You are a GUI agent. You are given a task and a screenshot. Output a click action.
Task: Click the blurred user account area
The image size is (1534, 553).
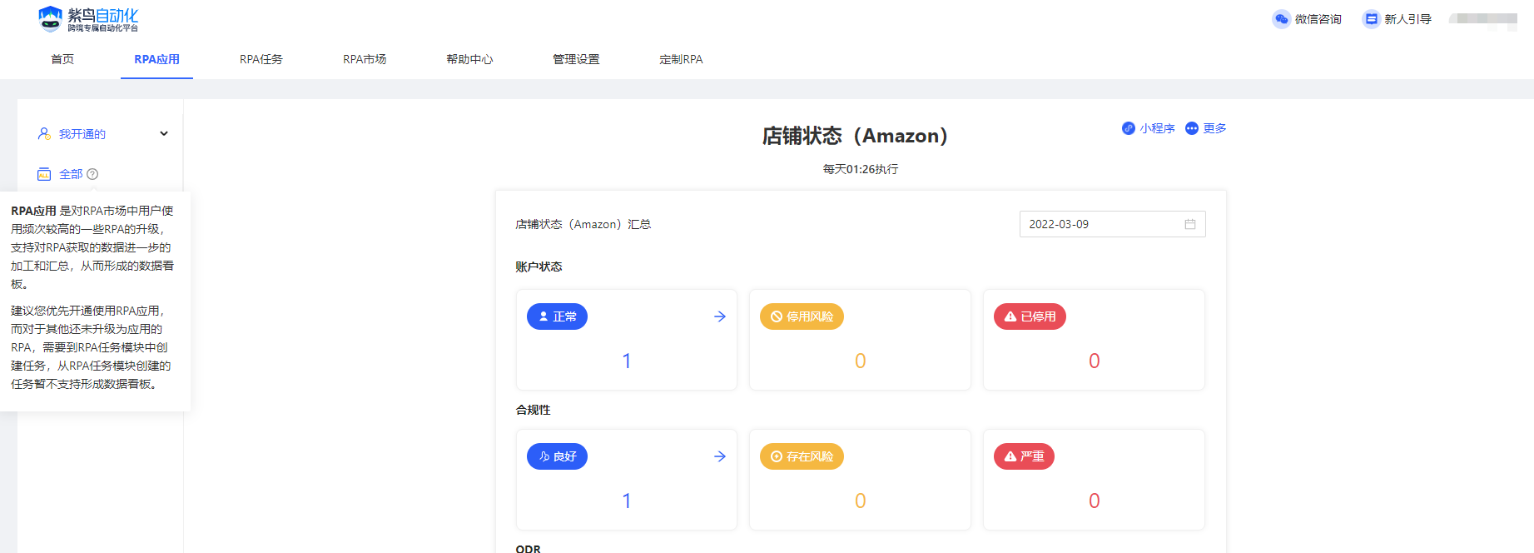[1483, 19]
